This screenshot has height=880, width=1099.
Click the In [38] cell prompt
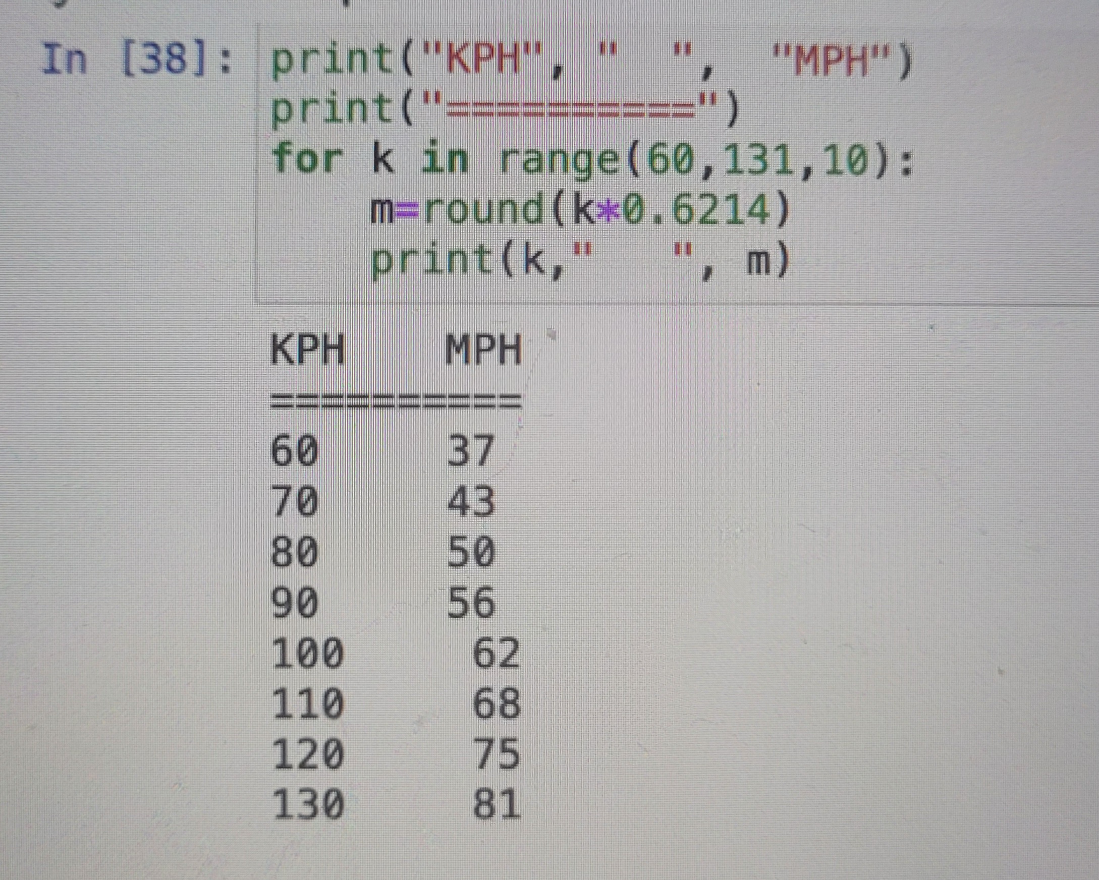137,60
